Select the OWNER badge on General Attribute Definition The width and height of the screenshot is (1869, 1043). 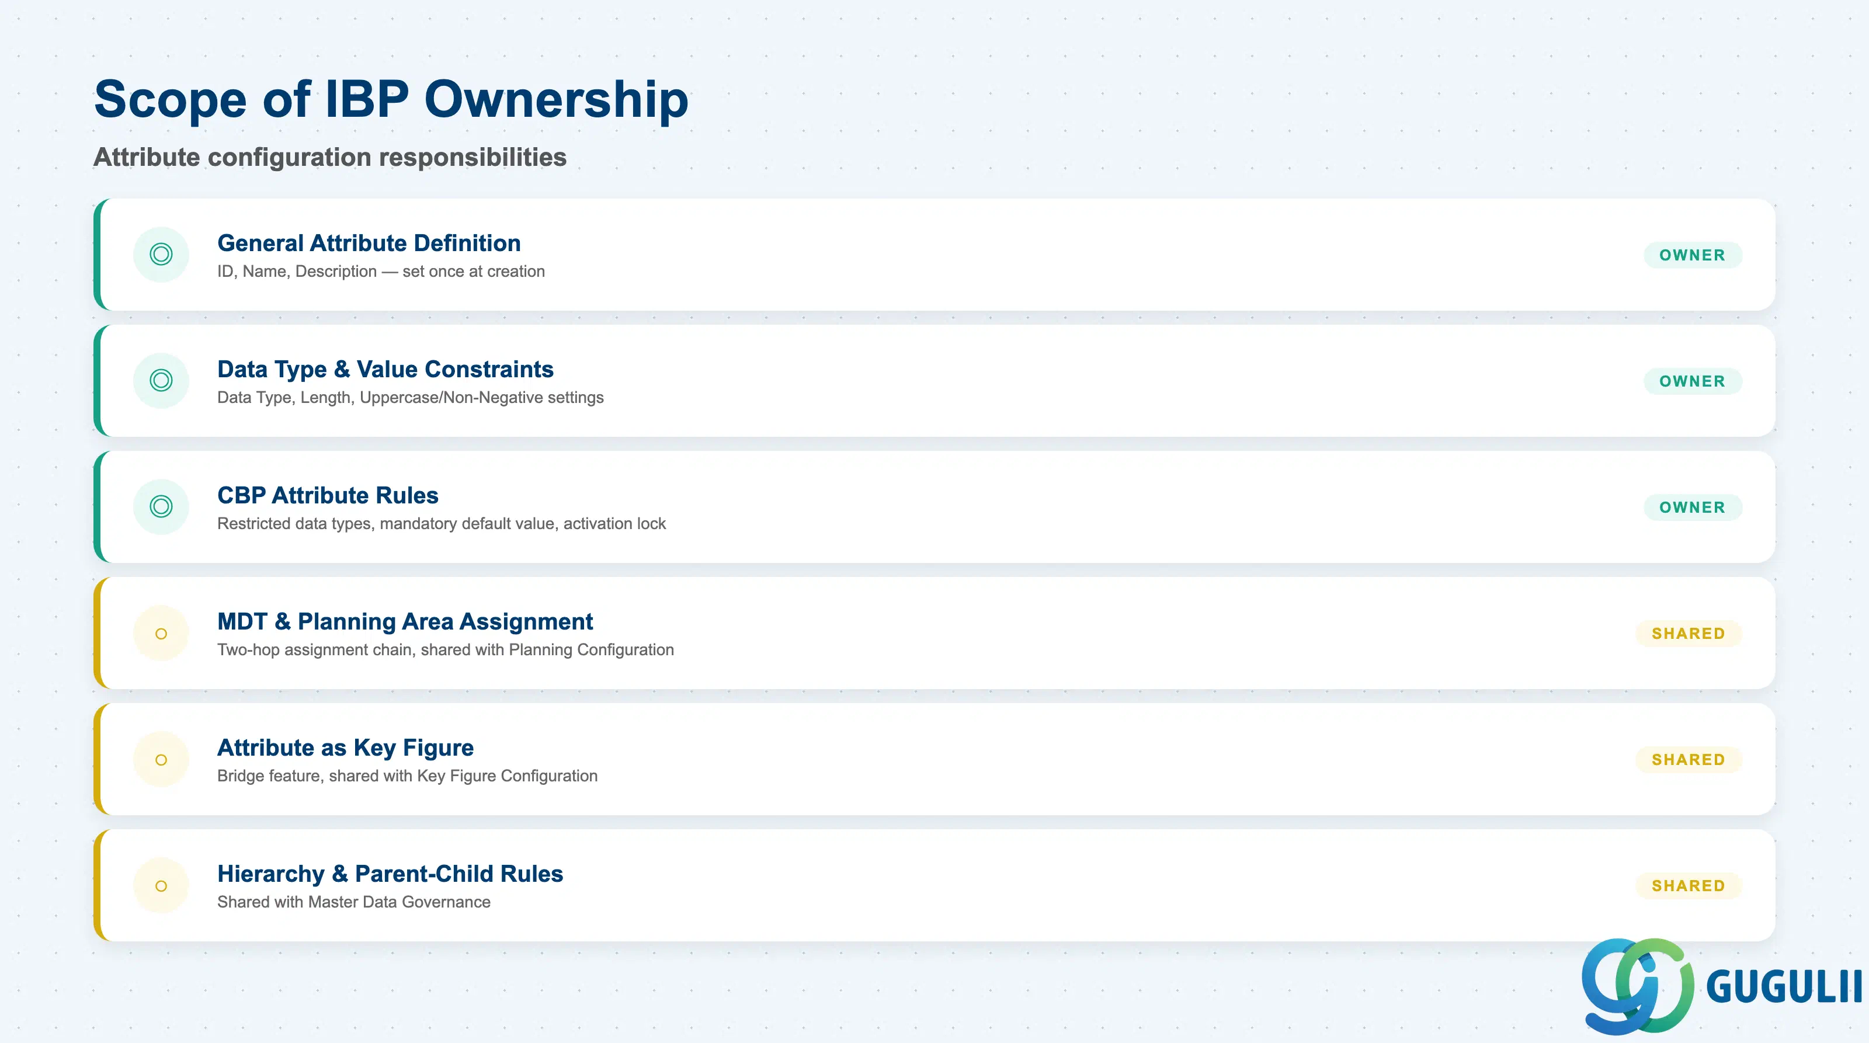click(x=1693, y=255)
